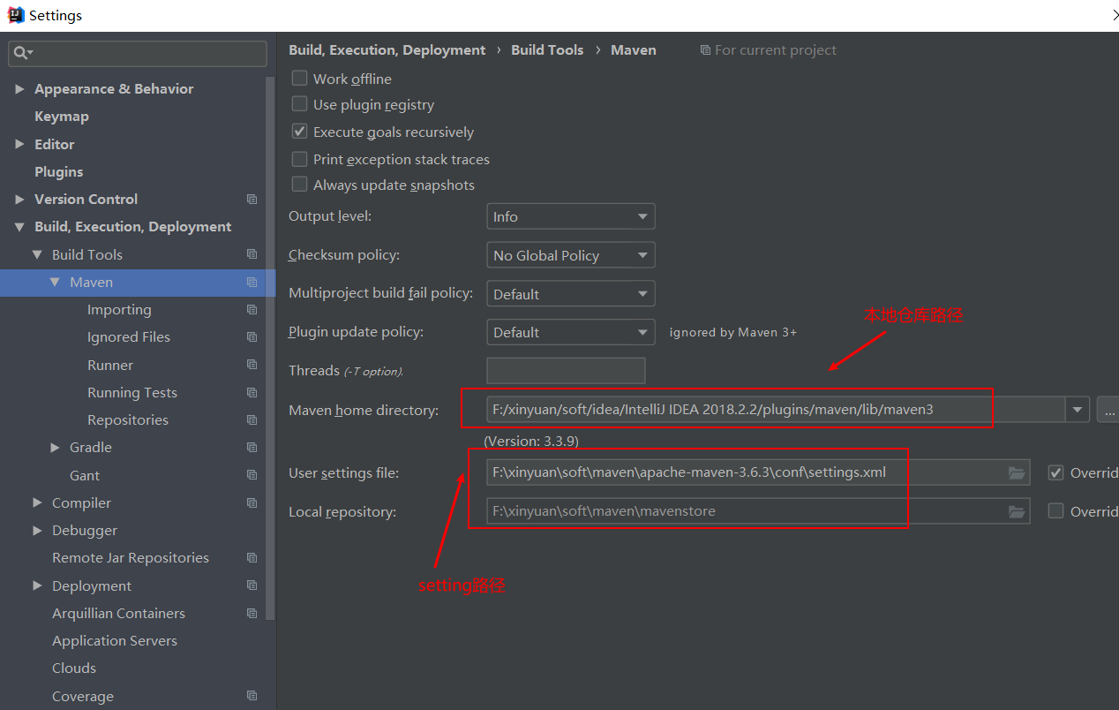Click Build, Execution, Deployment in breadcrumb

(387, 50)
